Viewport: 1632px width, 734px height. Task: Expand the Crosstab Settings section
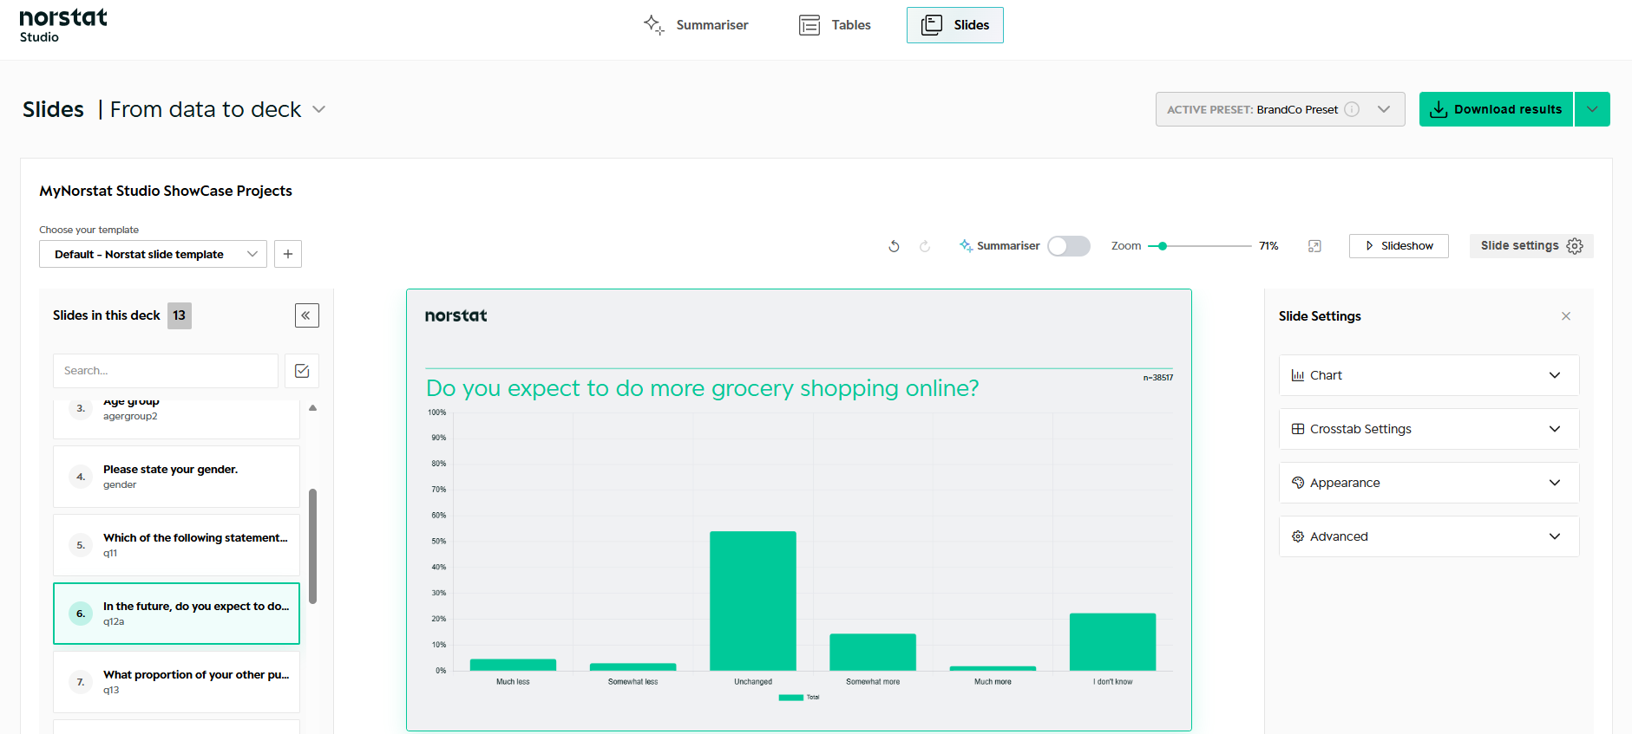click(1429, 429)
